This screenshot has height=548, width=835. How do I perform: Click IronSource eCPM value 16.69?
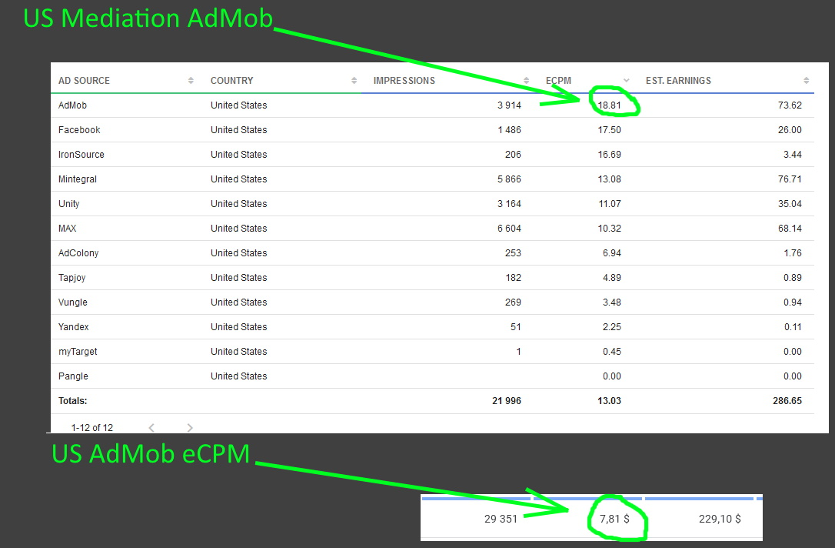coord(609,154)
